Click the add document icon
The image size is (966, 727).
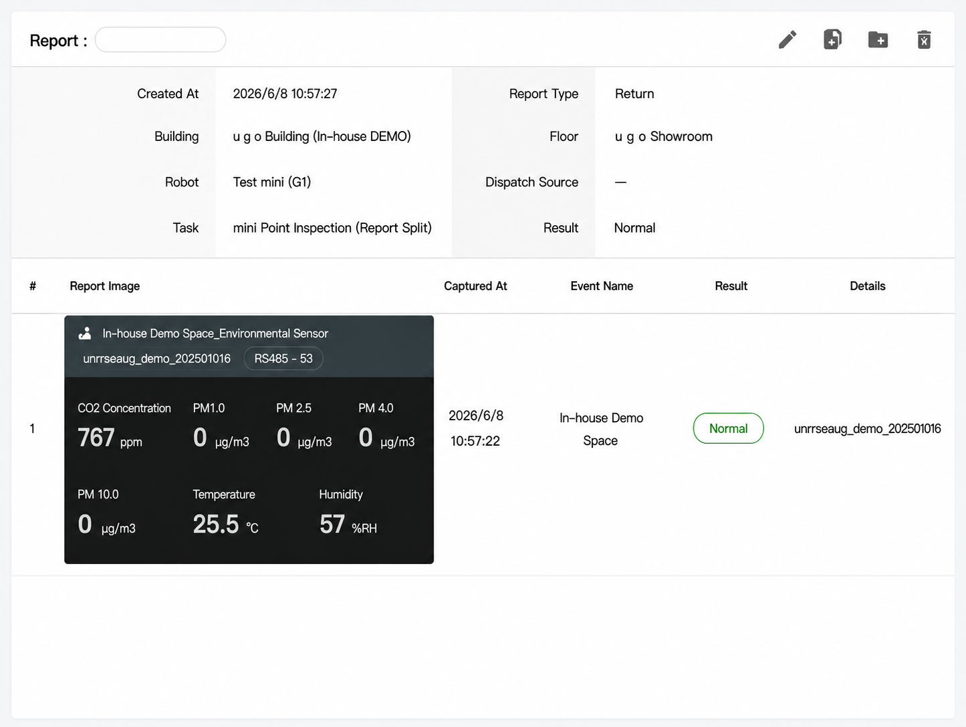tap(832, 39)
